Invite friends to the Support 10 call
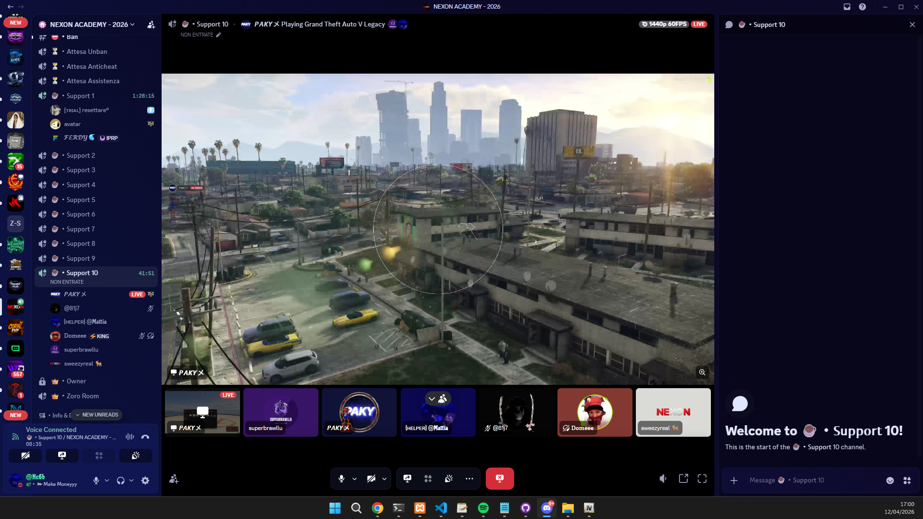 coord(174,479)
